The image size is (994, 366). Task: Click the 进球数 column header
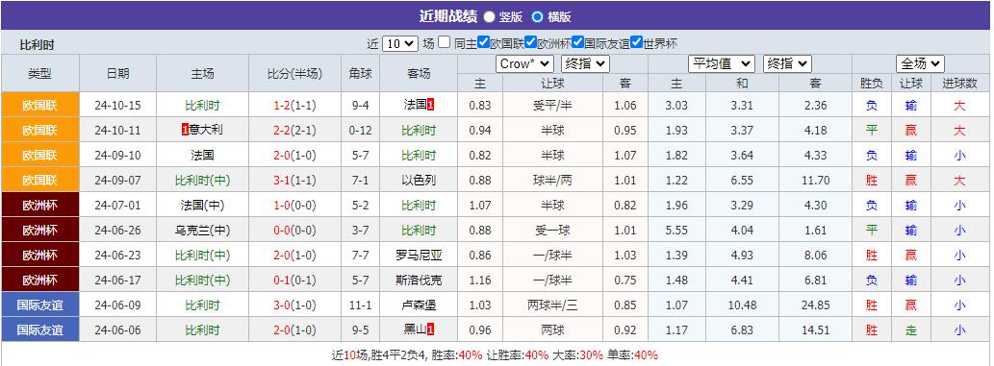tap(959, 83)
